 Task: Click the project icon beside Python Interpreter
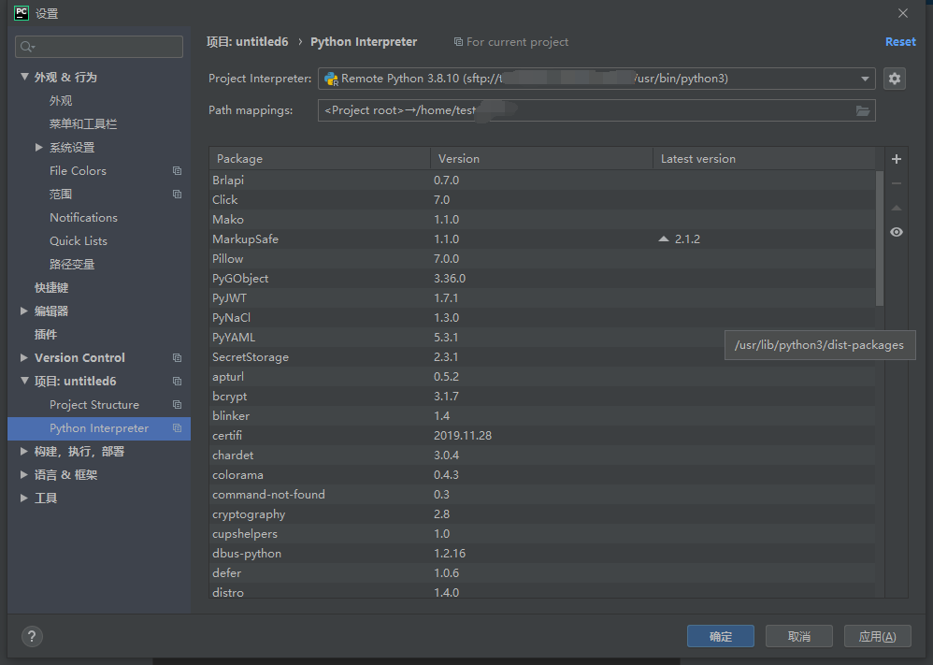[177, 428]
